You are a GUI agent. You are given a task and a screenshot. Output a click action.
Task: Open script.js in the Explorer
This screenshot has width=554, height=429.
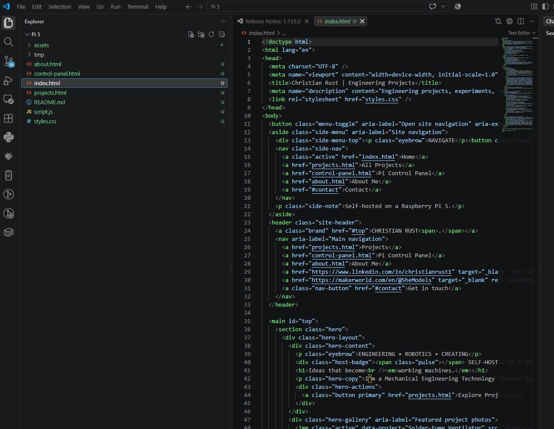click(x=125, y=112)
